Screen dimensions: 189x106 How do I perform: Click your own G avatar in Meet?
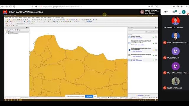(x=184, y=12)
